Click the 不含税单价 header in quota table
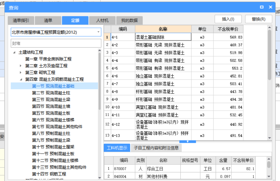280x181 pixels. [228, 29]
